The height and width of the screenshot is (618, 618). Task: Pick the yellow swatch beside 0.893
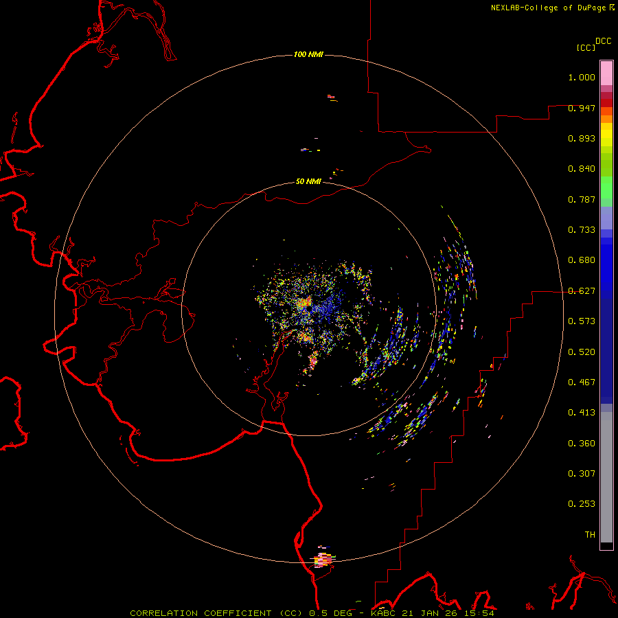[x=606, y=138]
